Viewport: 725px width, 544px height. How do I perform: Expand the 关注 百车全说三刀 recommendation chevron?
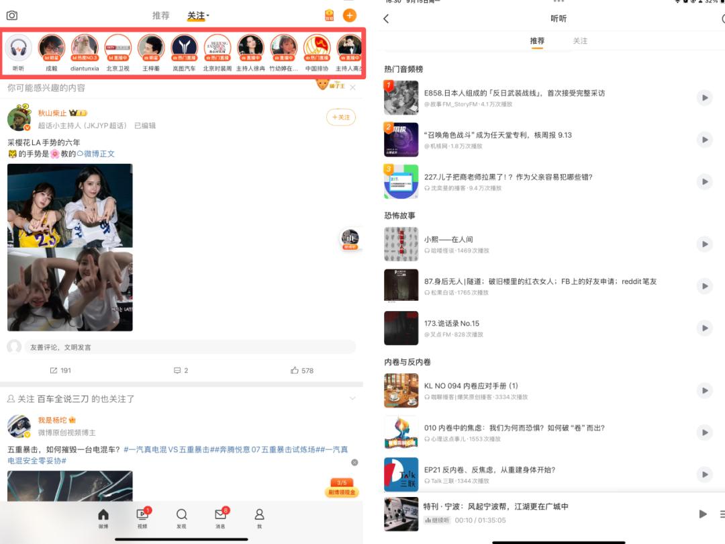point(352,398)
